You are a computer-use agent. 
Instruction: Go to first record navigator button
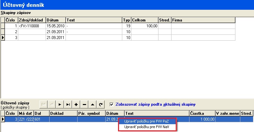[43, 104]
